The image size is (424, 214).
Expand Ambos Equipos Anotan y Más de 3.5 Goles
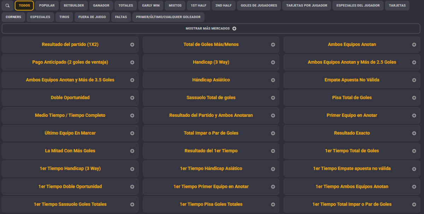tap(70, 80)
